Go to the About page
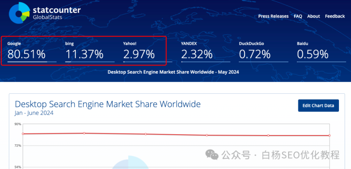Viewport: 351px width, 169px height. click(x=313, y=16)
